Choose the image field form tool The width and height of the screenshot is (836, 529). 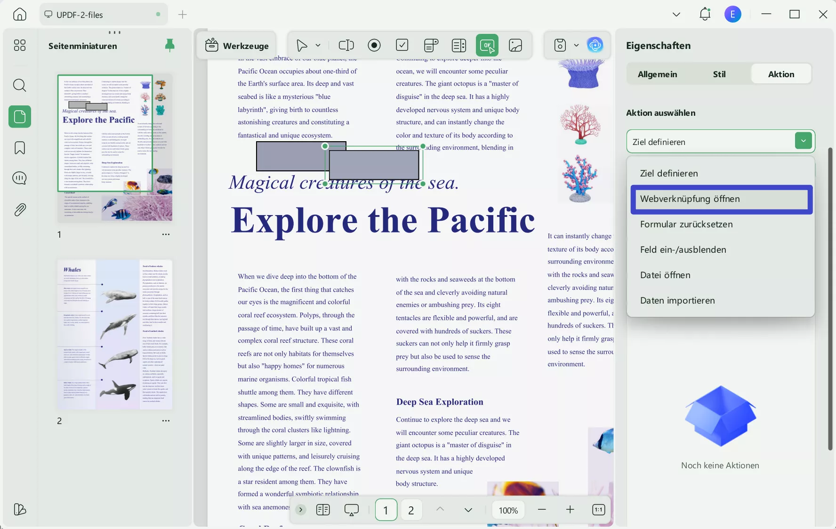(515, 45)
